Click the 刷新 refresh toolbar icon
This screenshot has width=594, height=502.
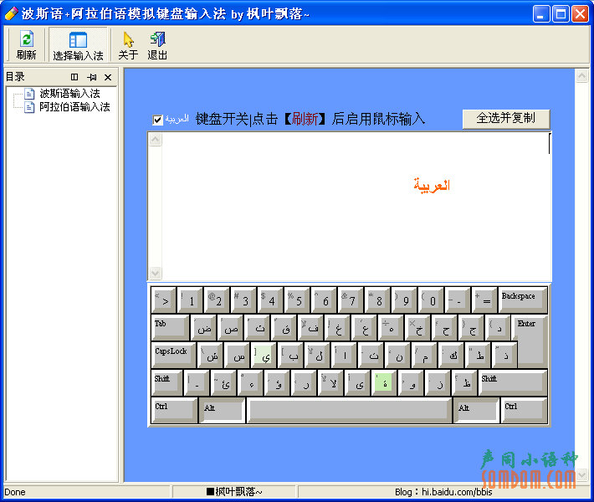pos(26,44)
